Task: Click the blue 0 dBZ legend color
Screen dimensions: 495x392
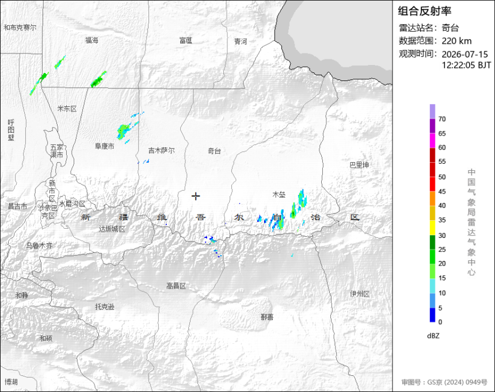Action: 432,315
